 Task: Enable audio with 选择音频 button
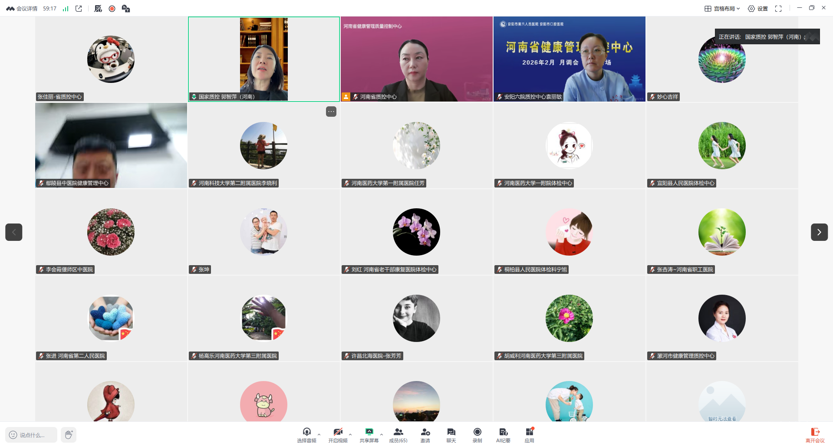(x=307, y=434)
